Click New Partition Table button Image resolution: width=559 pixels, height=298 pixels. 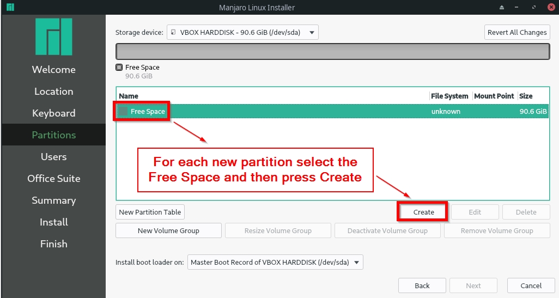[x=150, y=212]
